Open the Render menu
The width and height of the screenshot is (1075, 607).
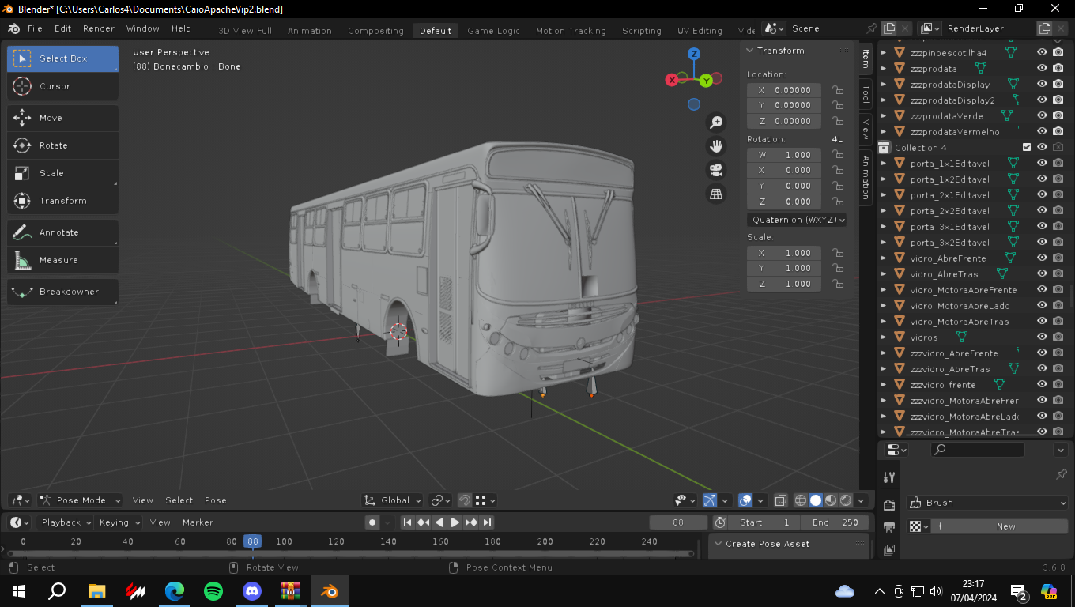pyautogui.click(x=99, y=28)
